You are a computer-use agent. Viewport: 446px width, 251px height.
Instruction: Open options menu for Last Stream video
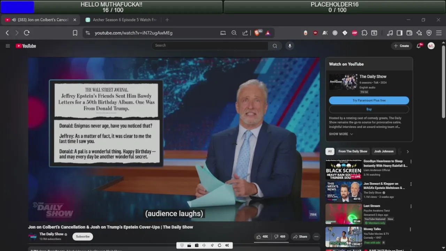(411, 206)
